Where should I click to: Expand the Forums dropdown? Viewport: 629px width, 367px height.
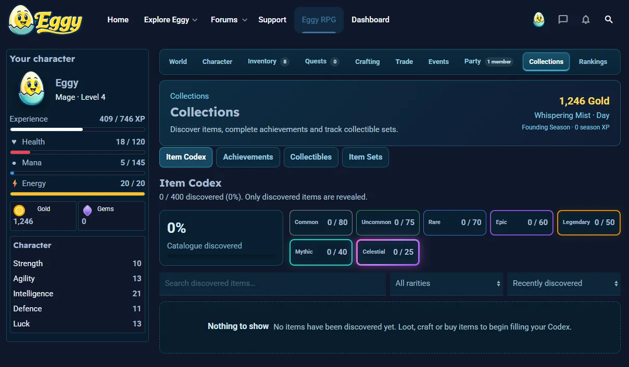pos(229,20)
